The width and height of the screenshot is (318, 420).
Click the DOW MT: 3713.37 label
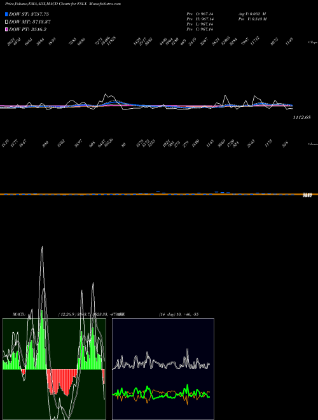(x=30, y=22)
